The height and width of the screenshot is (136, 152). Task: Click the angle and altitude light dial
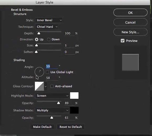39,72
